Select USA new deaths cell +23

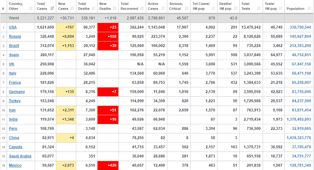108,27
